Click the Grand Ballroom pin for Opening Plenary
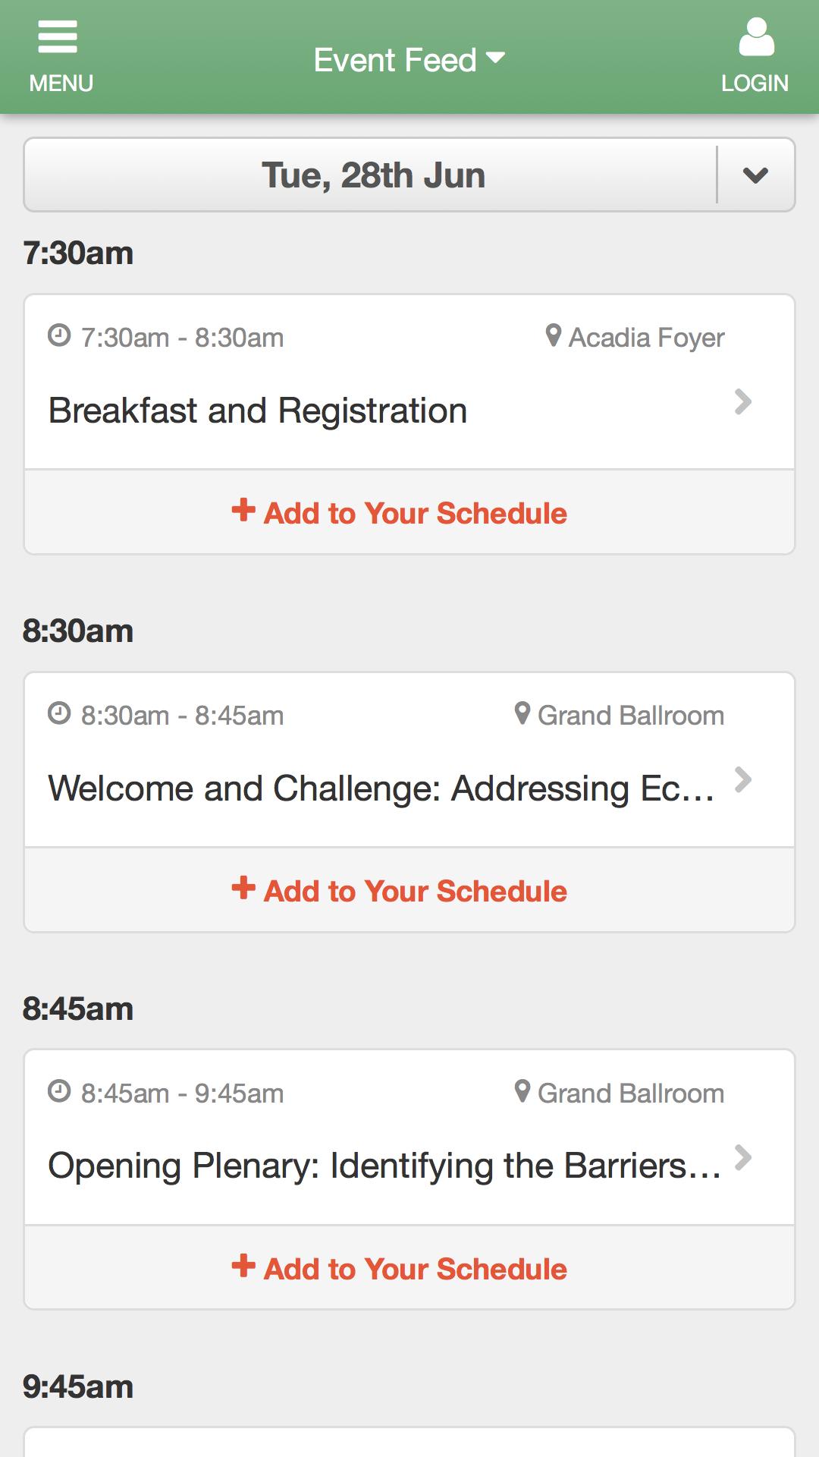 point(522,1091)
